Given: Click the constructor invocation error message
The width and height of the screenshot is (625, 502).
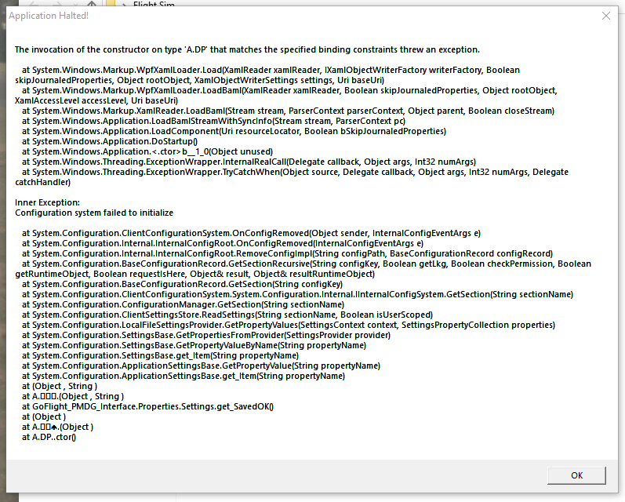Looking at the screenshot, I should pyautogui.click(x=247, y=49).
